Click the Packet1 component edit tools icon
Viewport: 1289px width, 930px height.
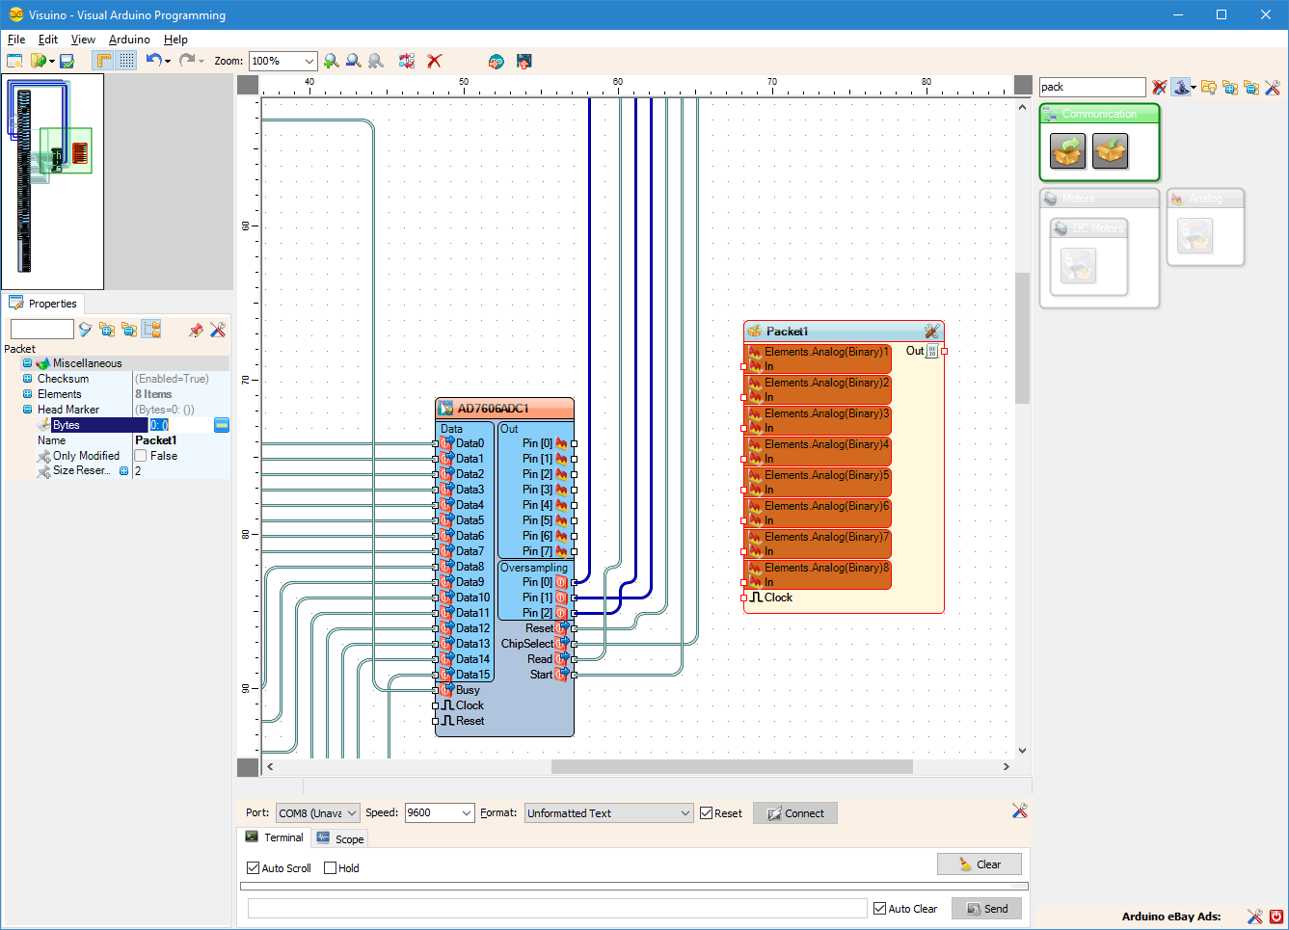(931, 332)
